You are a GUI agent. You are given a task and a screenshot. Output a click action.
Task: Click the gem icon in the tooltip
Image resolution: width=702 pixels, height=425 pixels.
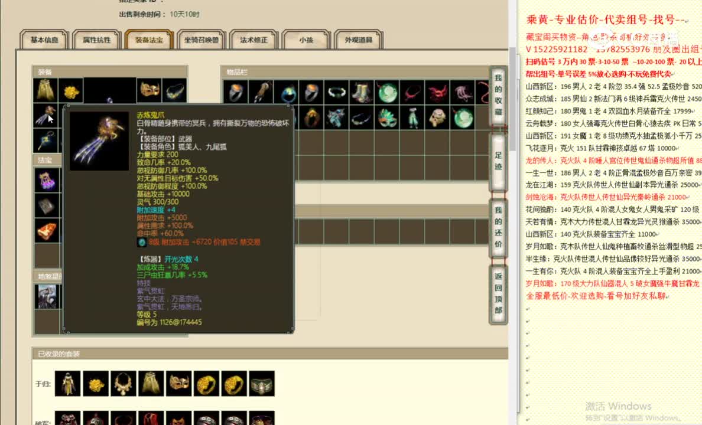pos(142,242)
